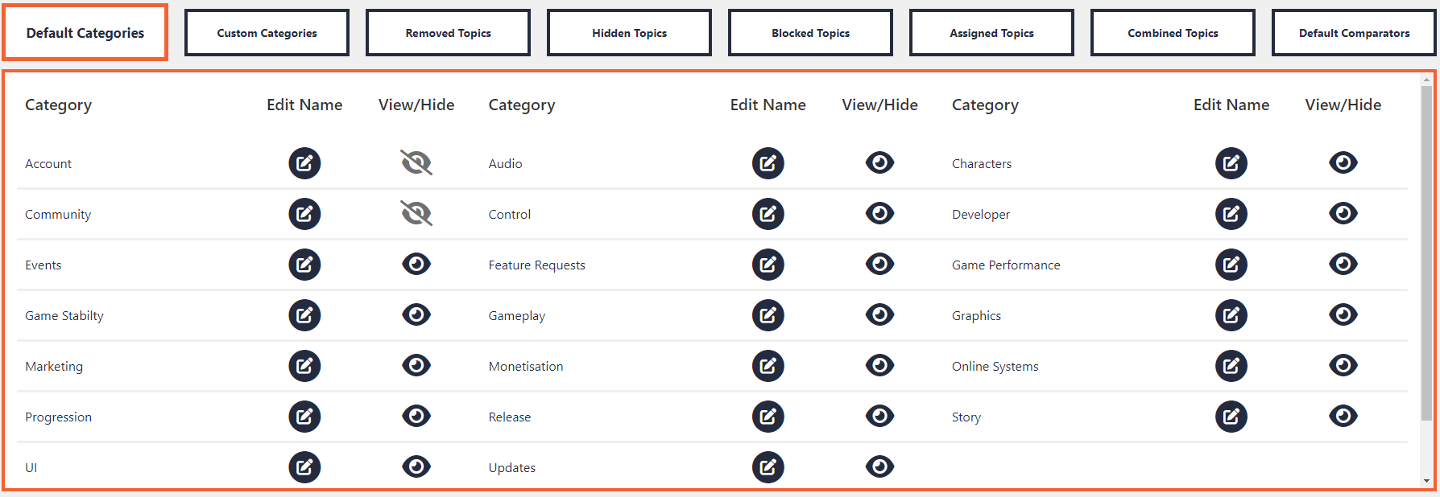The width and height of the screenshot is (1440, 497).
Task: Hide the Monetisation category
Action: [x=879, y=365]
